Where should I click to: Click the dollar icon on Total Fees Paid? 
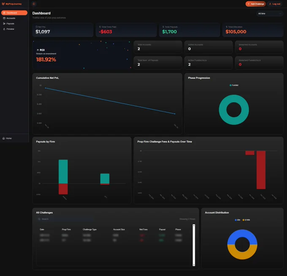(100, 27)
